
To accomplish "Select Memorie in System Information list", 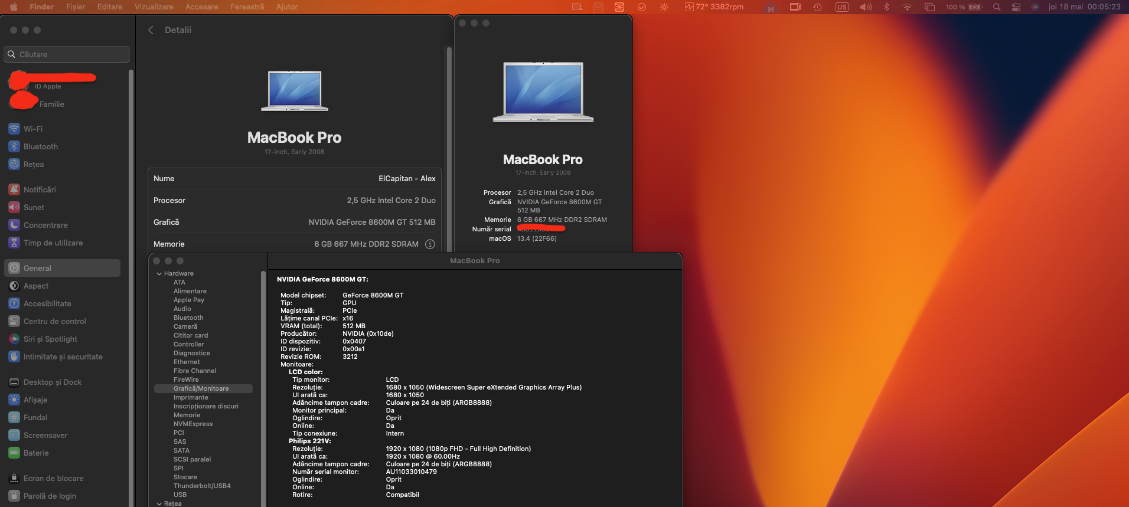I will click(187, 415).
